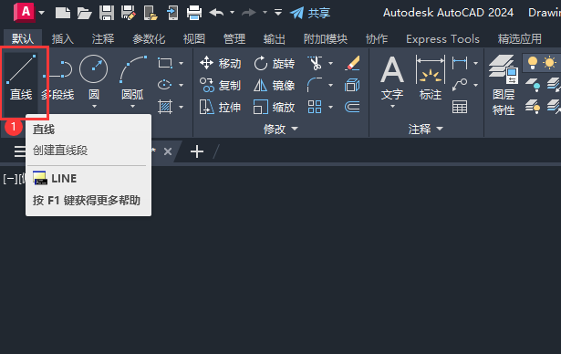Viewport: 561px width, 354px height.
Task: Save the current drawing
Action: pyautogui.click(x=107, y=13)
